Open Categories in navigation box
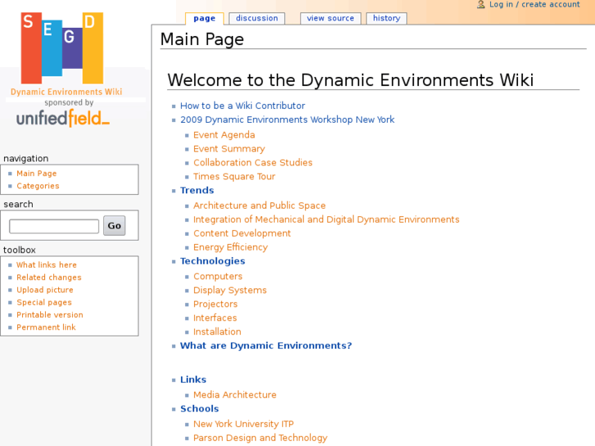 (38, 186)
